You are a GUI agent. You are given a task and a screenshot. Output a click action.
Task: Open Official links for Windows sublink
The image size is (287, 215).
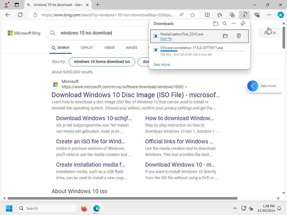pyautogui.click(x=179, y=141)
